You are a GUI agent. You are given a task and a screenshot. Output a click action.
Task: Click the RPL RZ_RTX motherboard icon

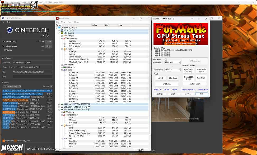pos(62,30)
